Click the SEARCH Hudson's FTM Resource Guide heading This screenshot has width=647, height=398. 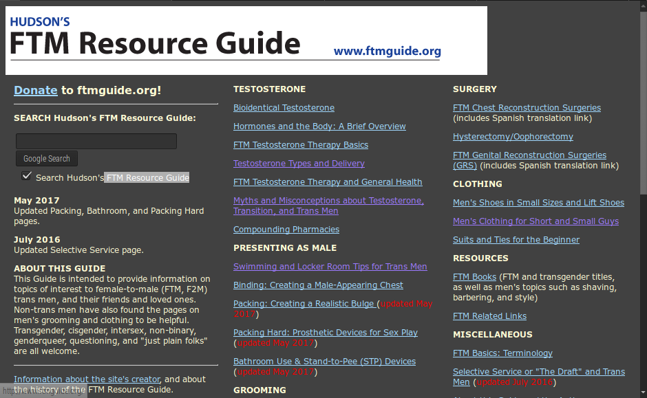[105, 118]
